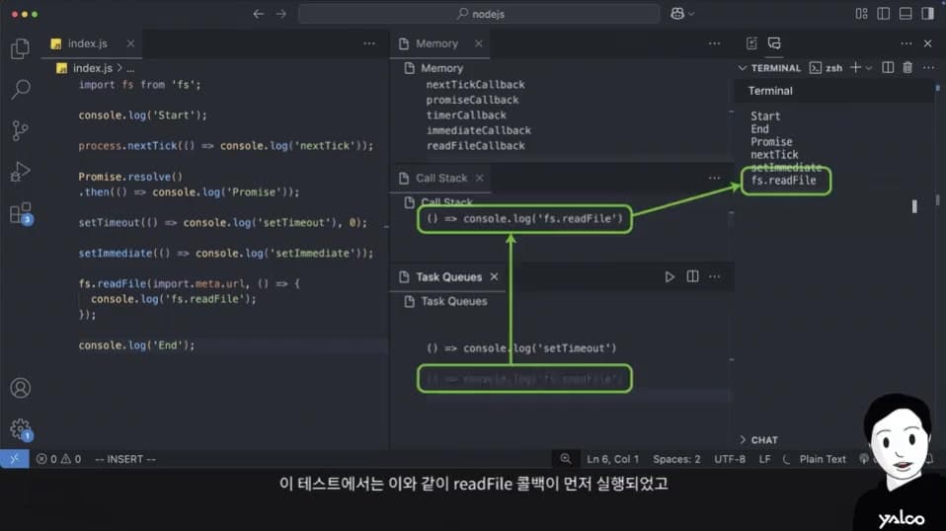Change encoding via UTF-8
This screenshot has width=946, height=531.
[730, 459]
